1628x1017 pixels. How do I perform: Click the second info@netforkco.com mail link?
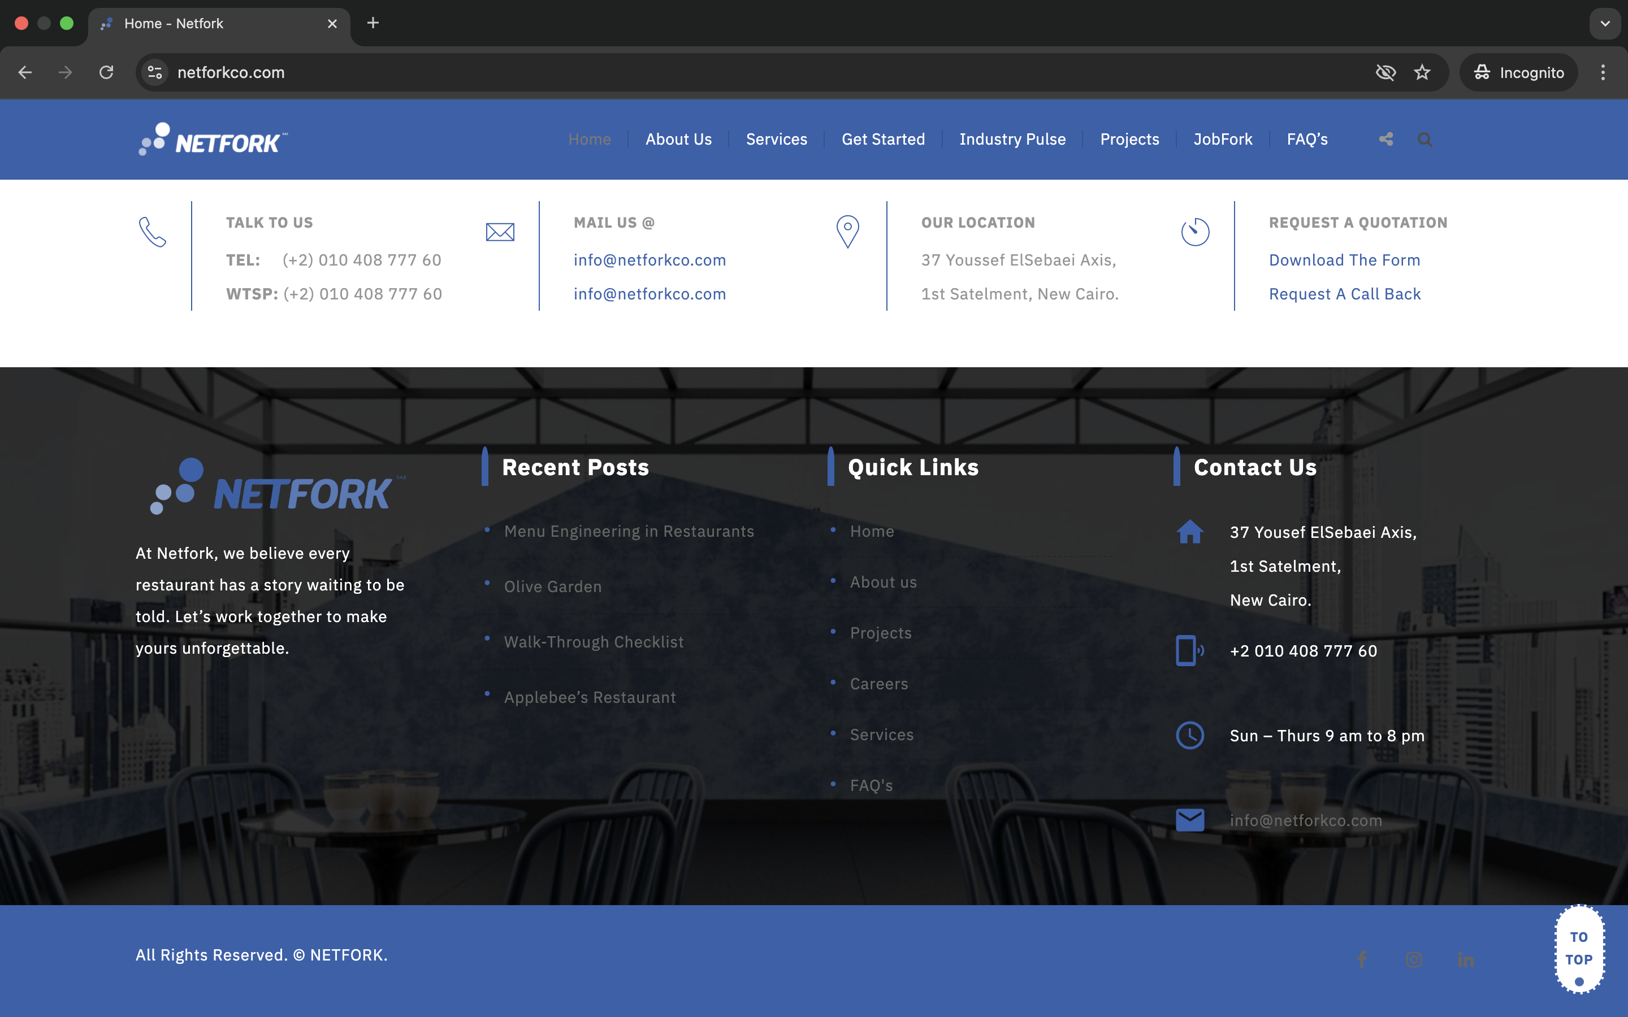pyautogui.click(x=650, y=294)
